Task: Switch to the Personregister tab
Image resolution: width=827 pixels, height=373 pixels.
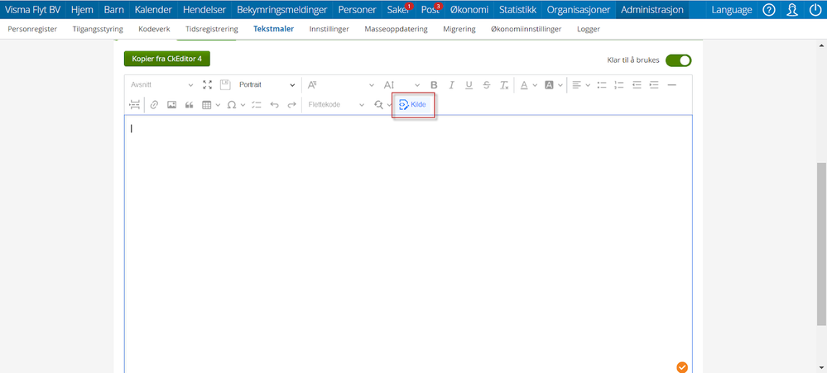Action: point(32,30)
